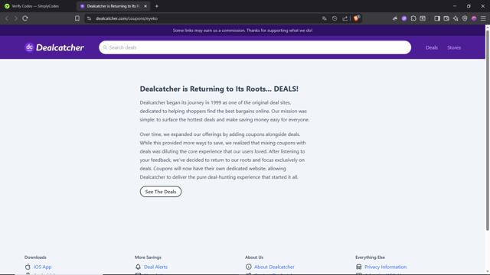
Task: Open About Dealcatcher link
Action: tap(274, 267)
